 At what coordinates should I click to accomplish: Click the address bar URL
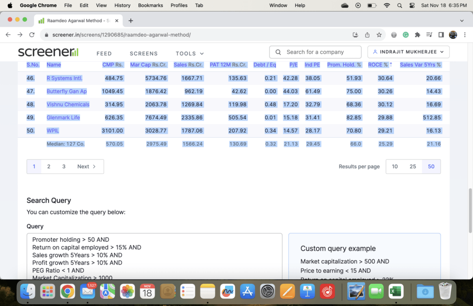point(121,35)
